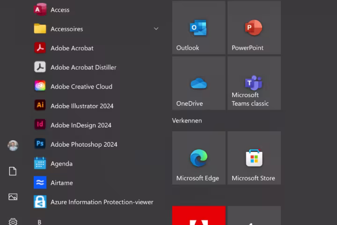
Task: Click the Accessoires folder icon
Action: [x=40, y=29]
